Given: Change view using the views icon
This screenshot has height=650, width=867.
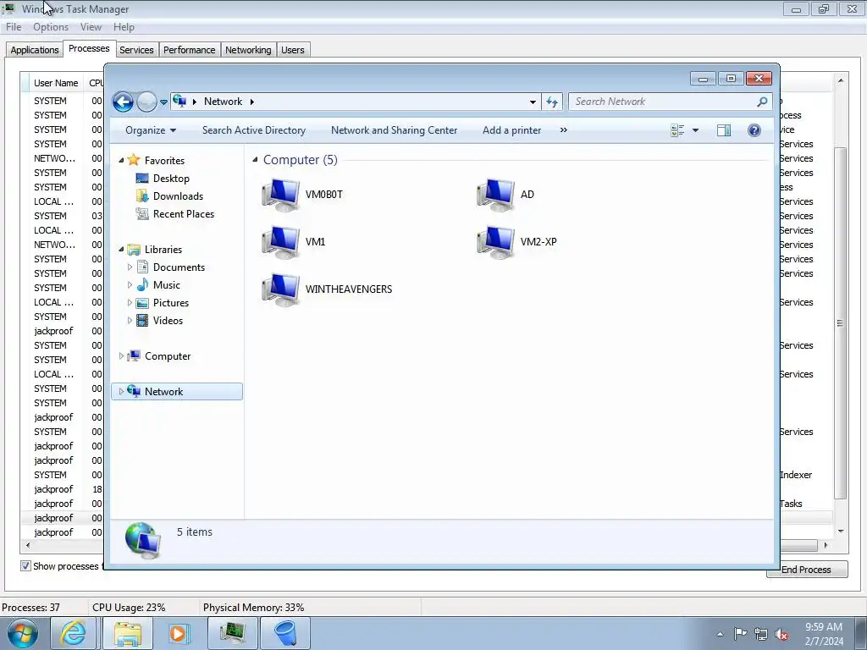Looking at the screenshot, I should (x=677, y=130).
